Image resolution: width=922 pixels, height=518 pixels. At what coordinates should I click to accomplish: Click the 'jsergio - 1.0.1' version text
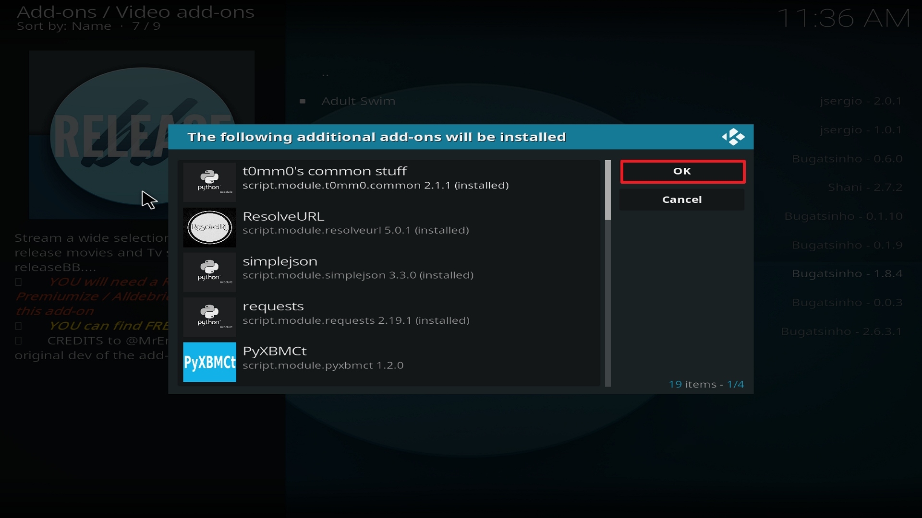(861, 130)
